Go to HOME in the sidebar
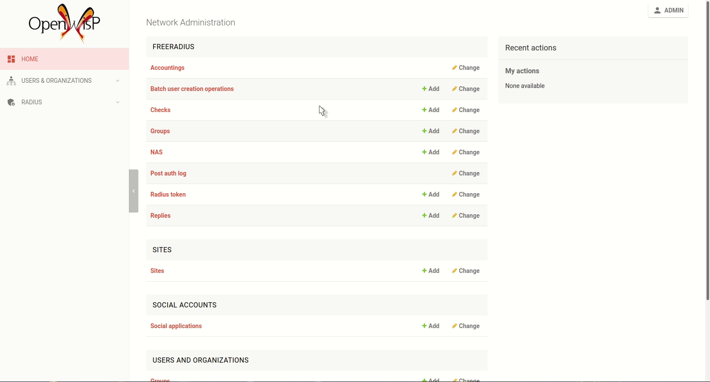 click(65, 59)
